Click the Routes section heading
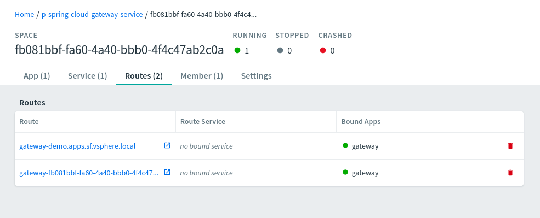This screenshot has height=218, width=540. (x=32, y=103)
